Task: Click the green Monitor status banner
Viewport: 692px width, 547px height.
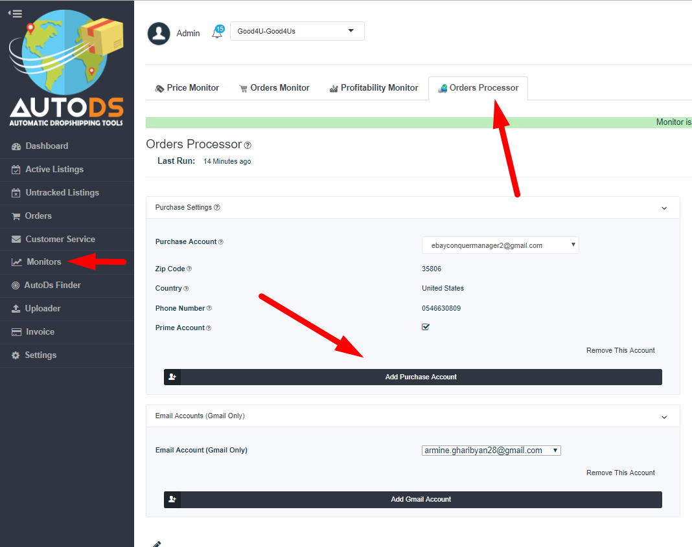Action: click(419, 122)
